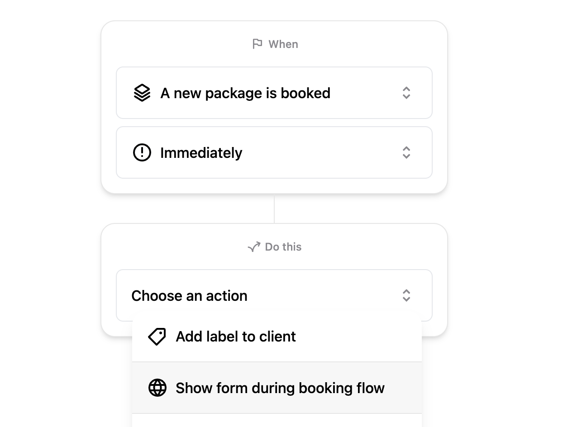The width and height of the screenshot is (563, 427).
Task: Open the A new package is booked trigger dropdown
Action: (x=274, y=93)
